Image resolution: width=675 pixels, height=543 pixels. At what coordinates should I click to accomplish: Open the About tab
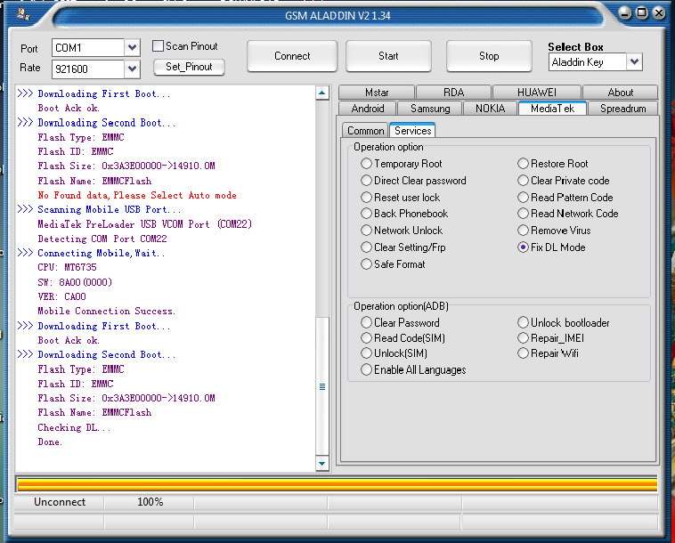click(x=621, y=93)
